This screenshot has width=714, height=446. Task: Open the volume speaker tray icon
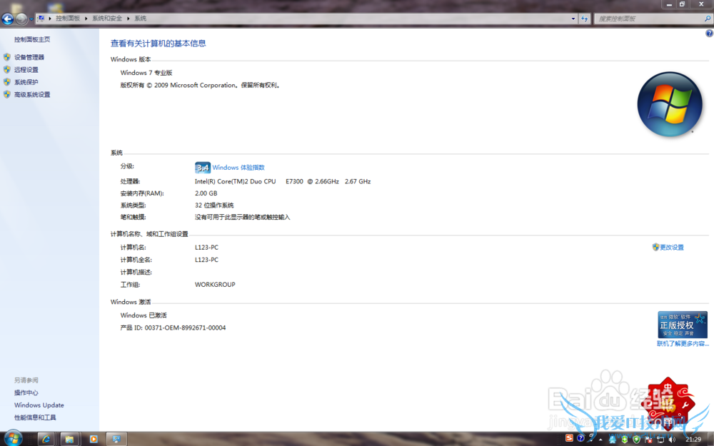coord(672,440)
